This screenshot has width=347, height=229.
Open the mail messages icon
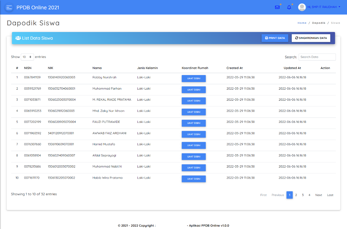[x=277, y=7]
